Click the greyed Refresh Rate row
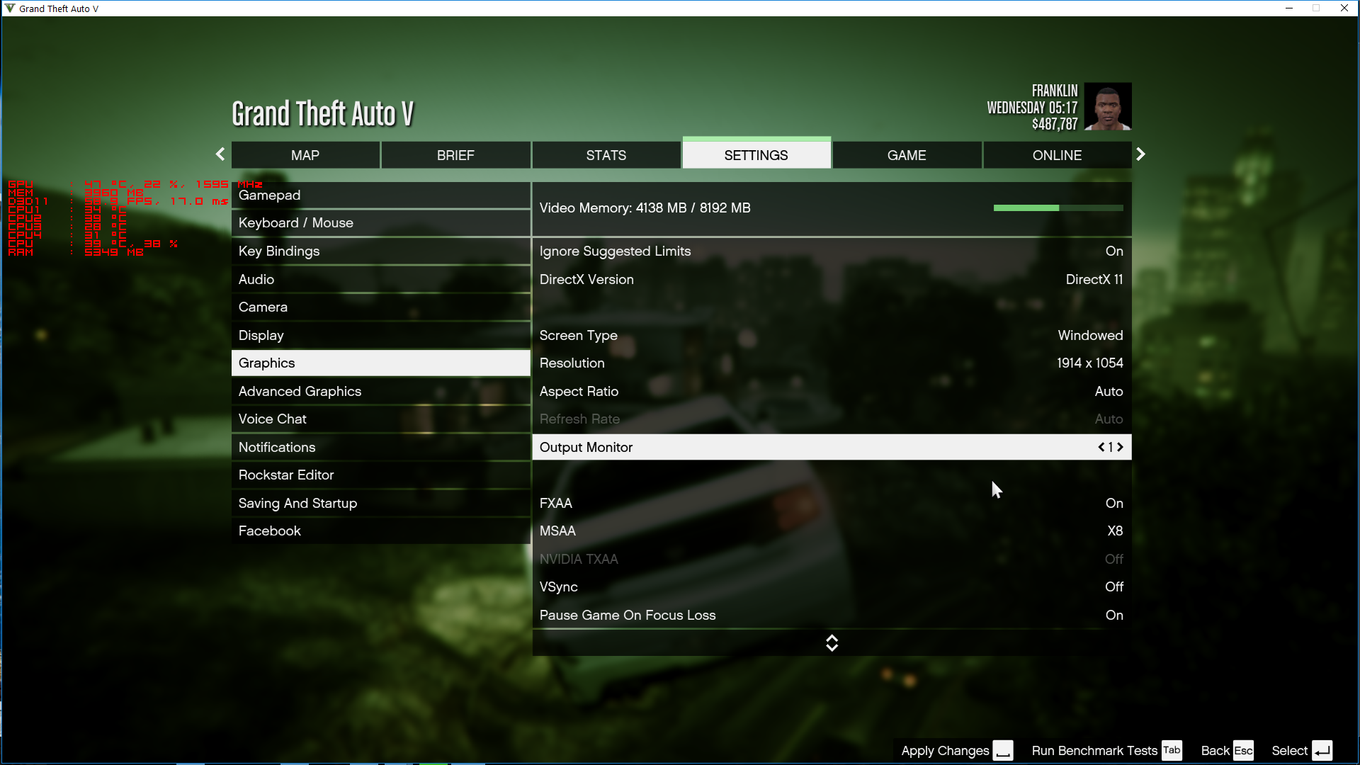 click(832, 419)
